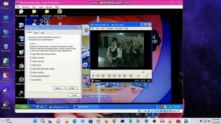Choose the Stack trash radio button
This screenshot has height=124, width=221.
(35, 65)
